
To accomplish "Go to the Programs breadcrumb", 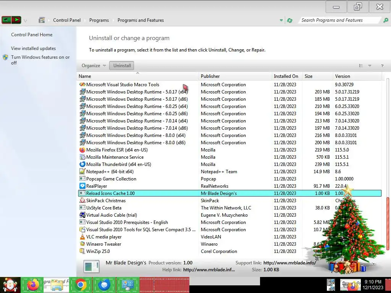I will coord(99,20).
